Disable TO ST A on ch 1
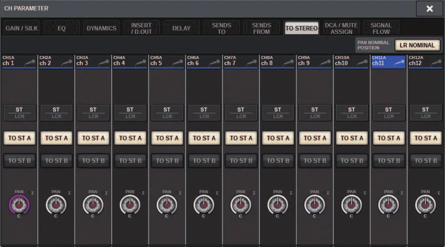 pyautogui.click(x=20, y=138)
